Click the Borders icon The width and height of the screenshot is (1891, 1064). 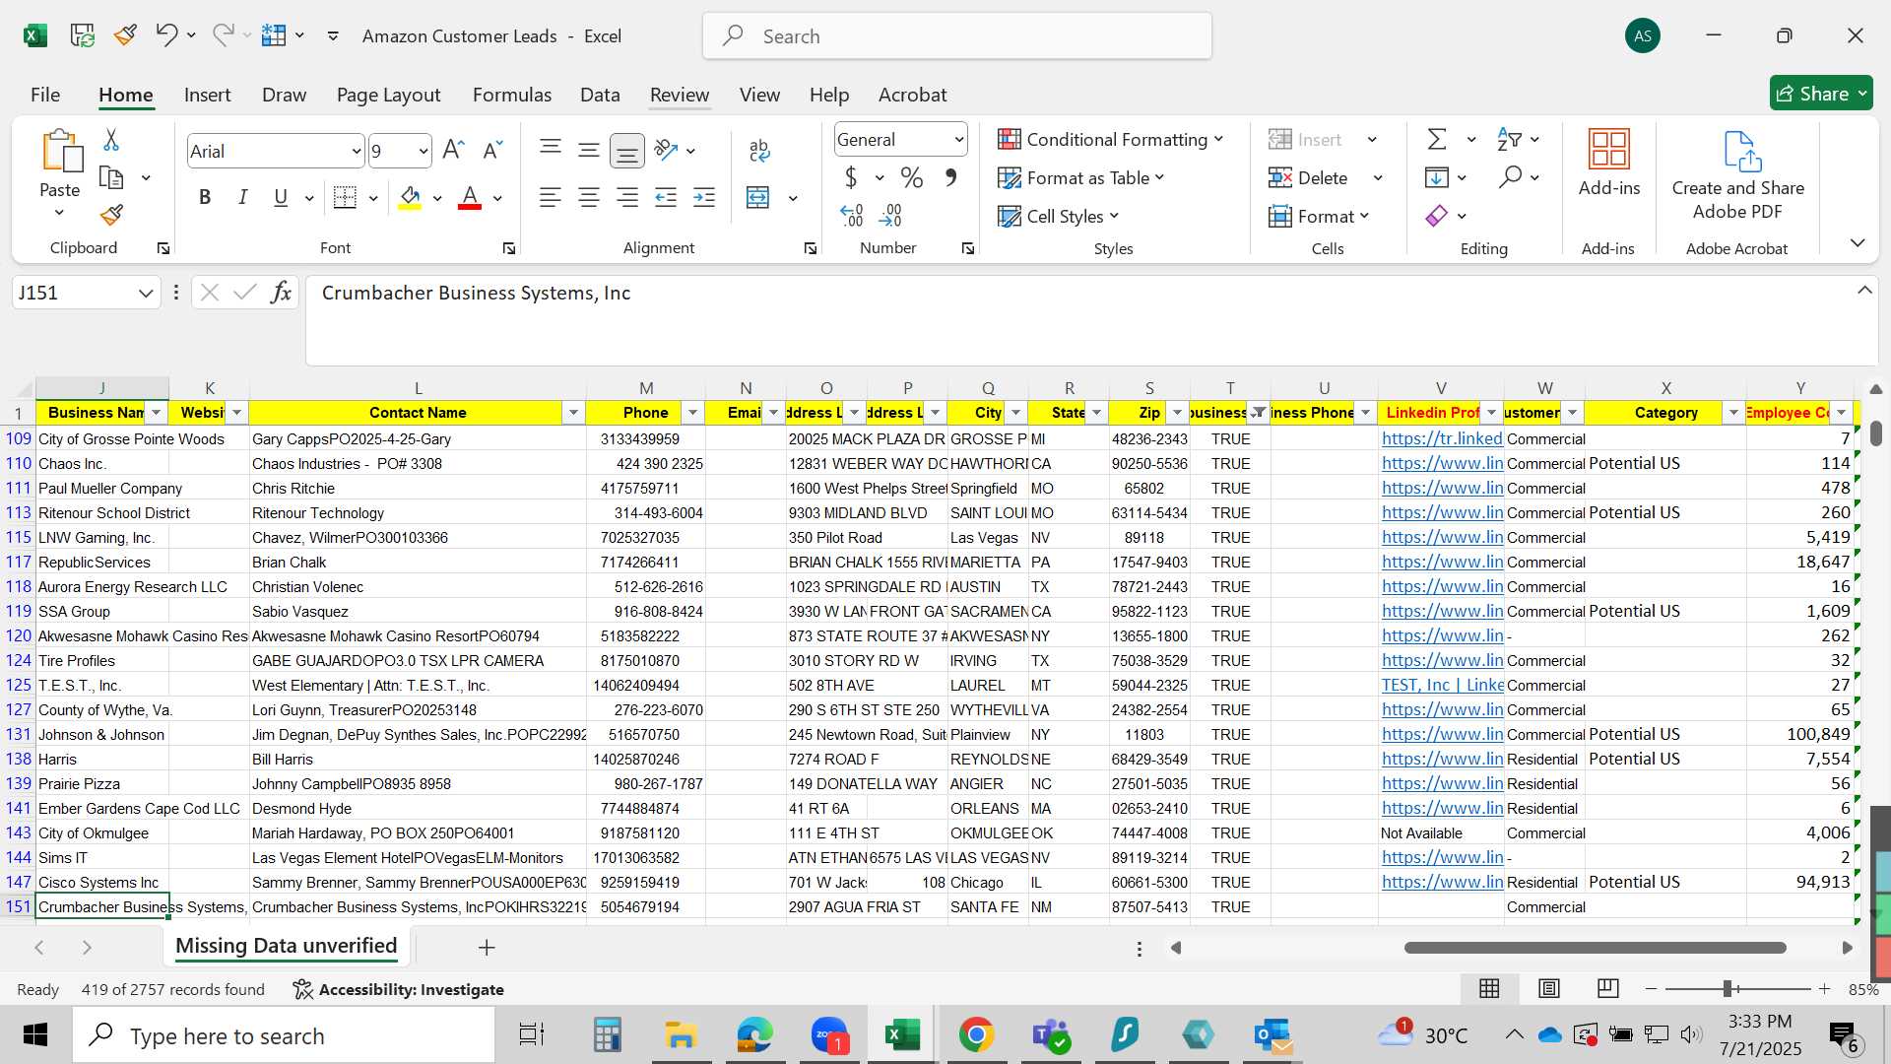pyautogui.click(x=345, y=198)
